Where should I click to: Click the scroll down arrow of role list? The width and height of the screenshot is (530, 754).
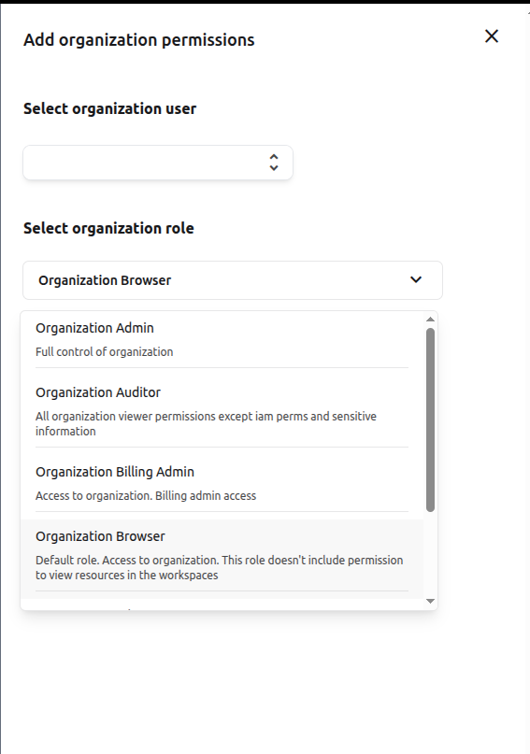click(430, 601)
